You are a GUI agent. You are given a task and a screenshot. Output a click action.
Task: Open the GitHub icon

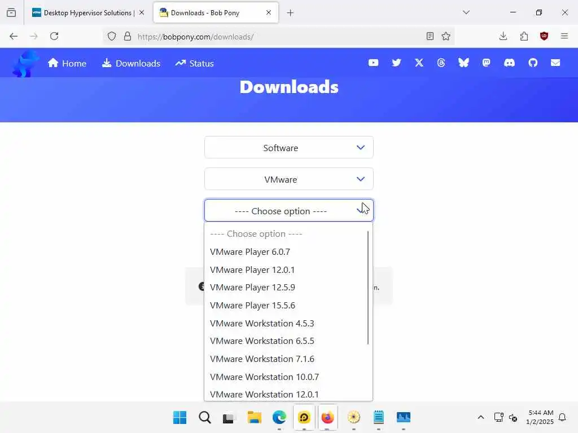(533, 63)
